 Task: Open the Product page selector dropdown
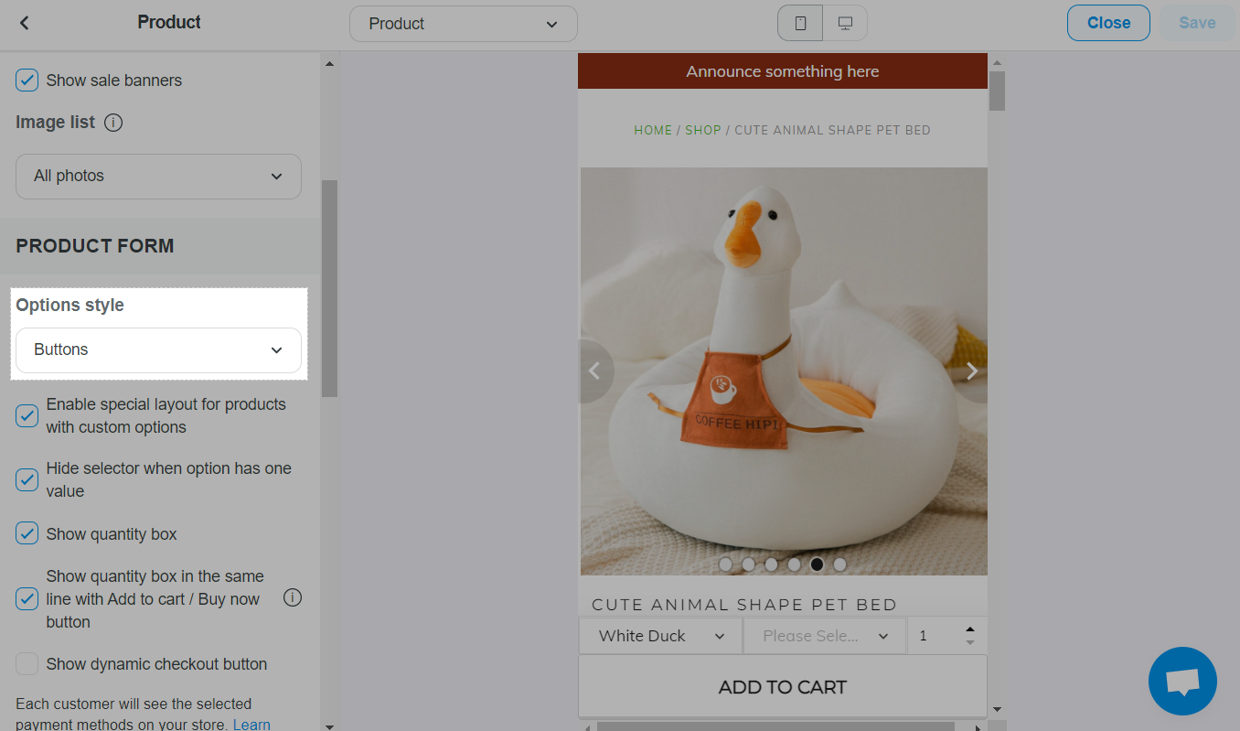pyautogui.click(x=464, y=24)
